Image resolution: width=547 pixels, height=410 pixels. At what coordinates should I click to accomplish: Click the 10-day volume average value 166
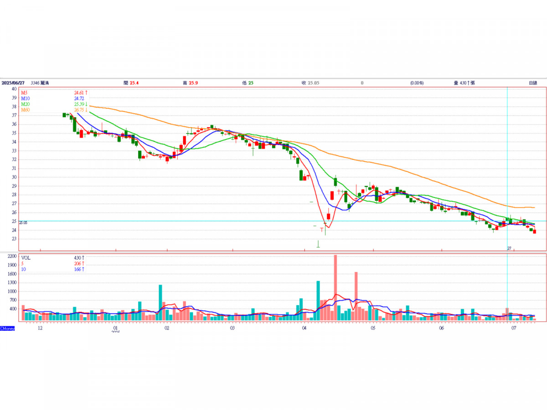[77, 269]
